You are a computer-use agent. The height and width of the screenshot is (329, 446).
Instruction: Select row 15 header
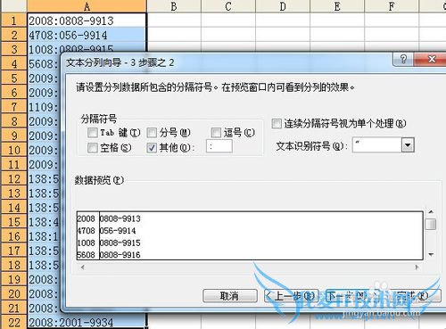click(x=13, y=222)
